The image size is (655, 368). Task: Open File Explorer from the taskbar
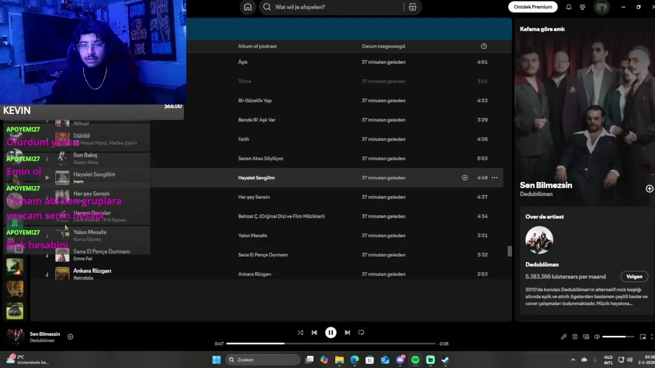339,360
